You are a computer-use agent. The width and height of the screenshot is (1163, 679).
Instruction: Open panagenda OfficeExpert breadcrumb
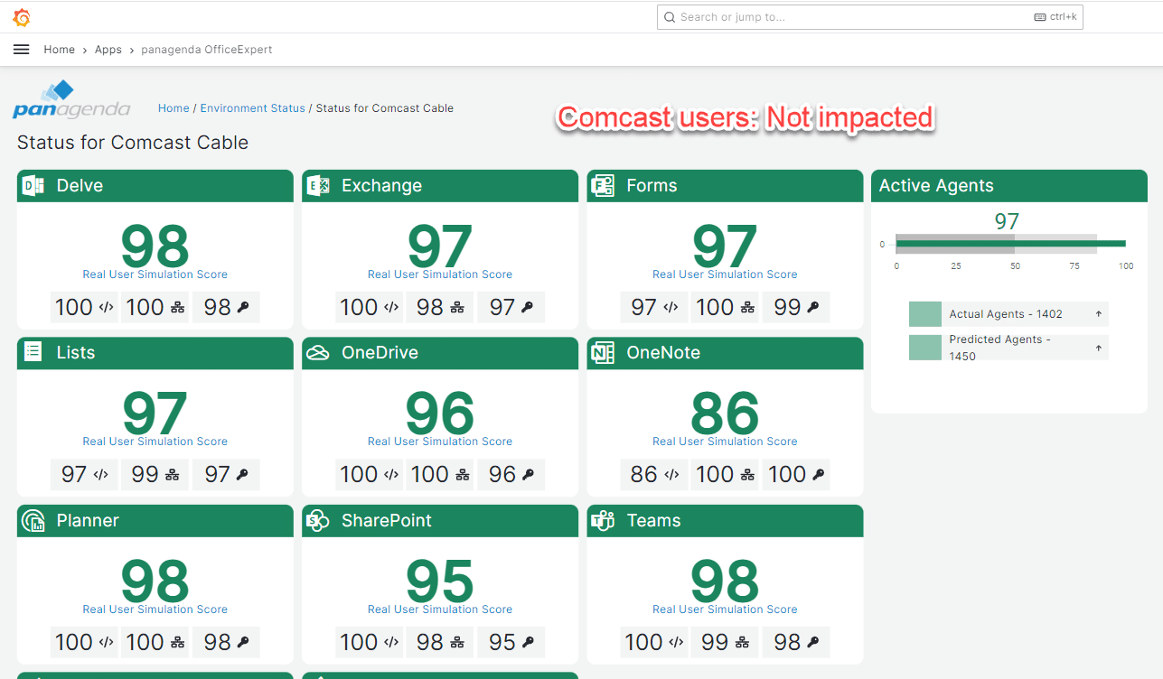[207, 50]
